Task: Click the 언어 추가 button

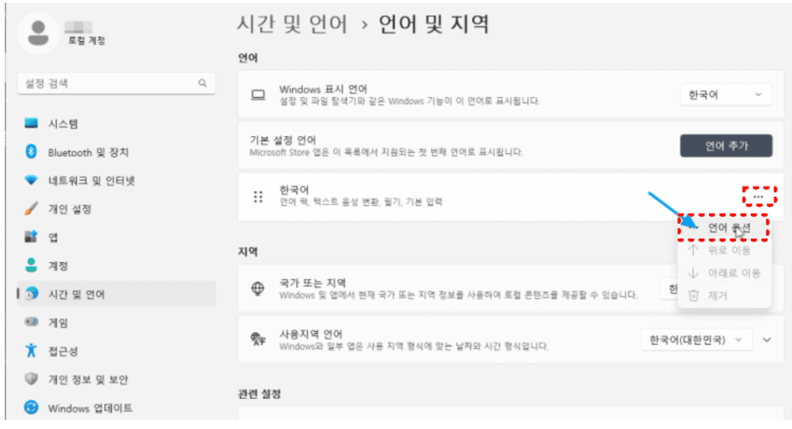Action: point(726,145)
